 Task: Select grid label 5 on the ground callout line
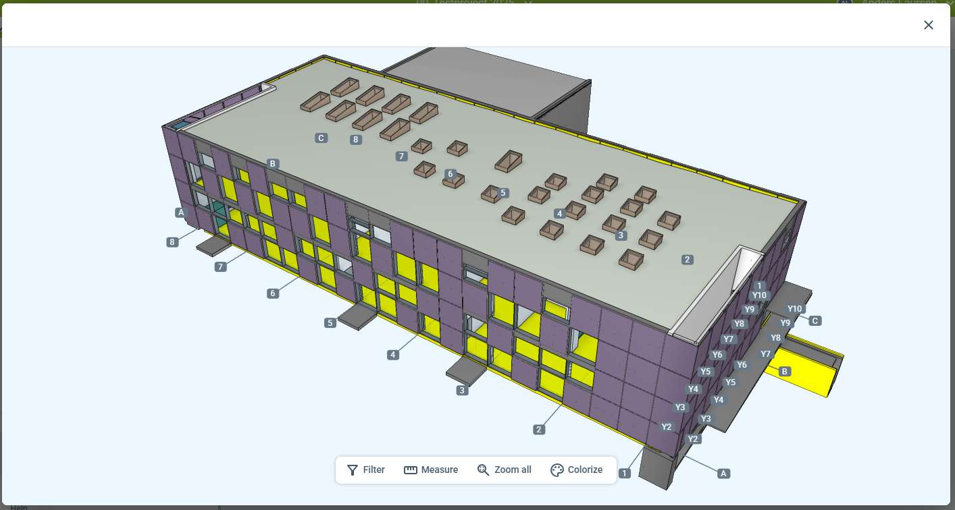330,323
